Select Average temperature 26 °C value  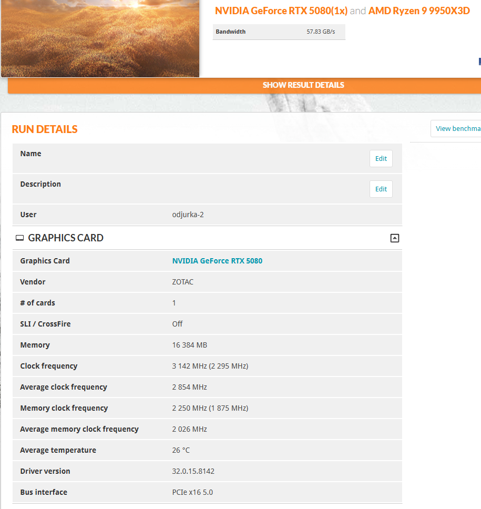pos(181,450)
